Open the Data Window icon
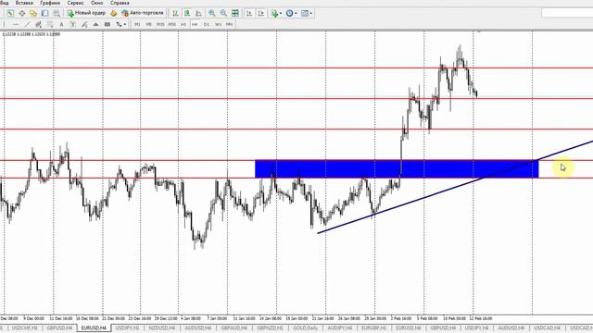 tap(22, 13)
